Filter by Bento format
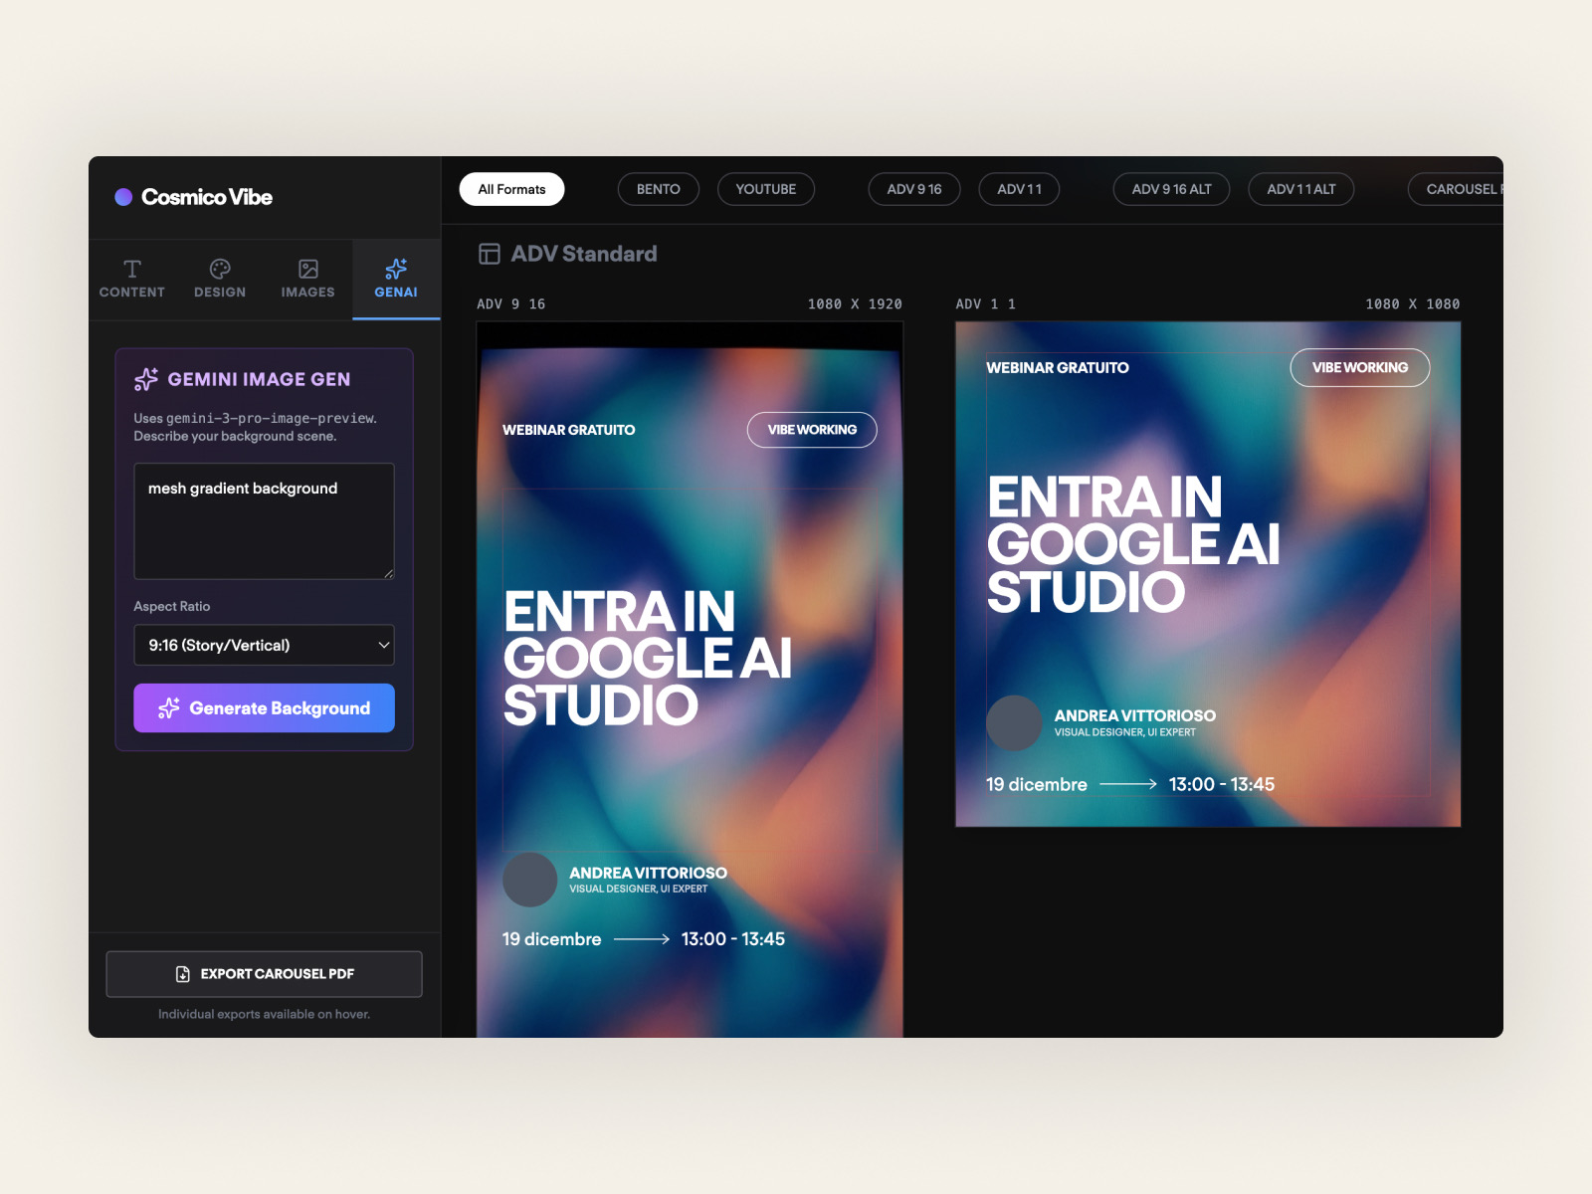 [658, 189]
